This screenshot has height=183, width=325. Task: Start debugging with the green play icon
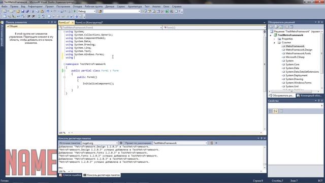75,11
